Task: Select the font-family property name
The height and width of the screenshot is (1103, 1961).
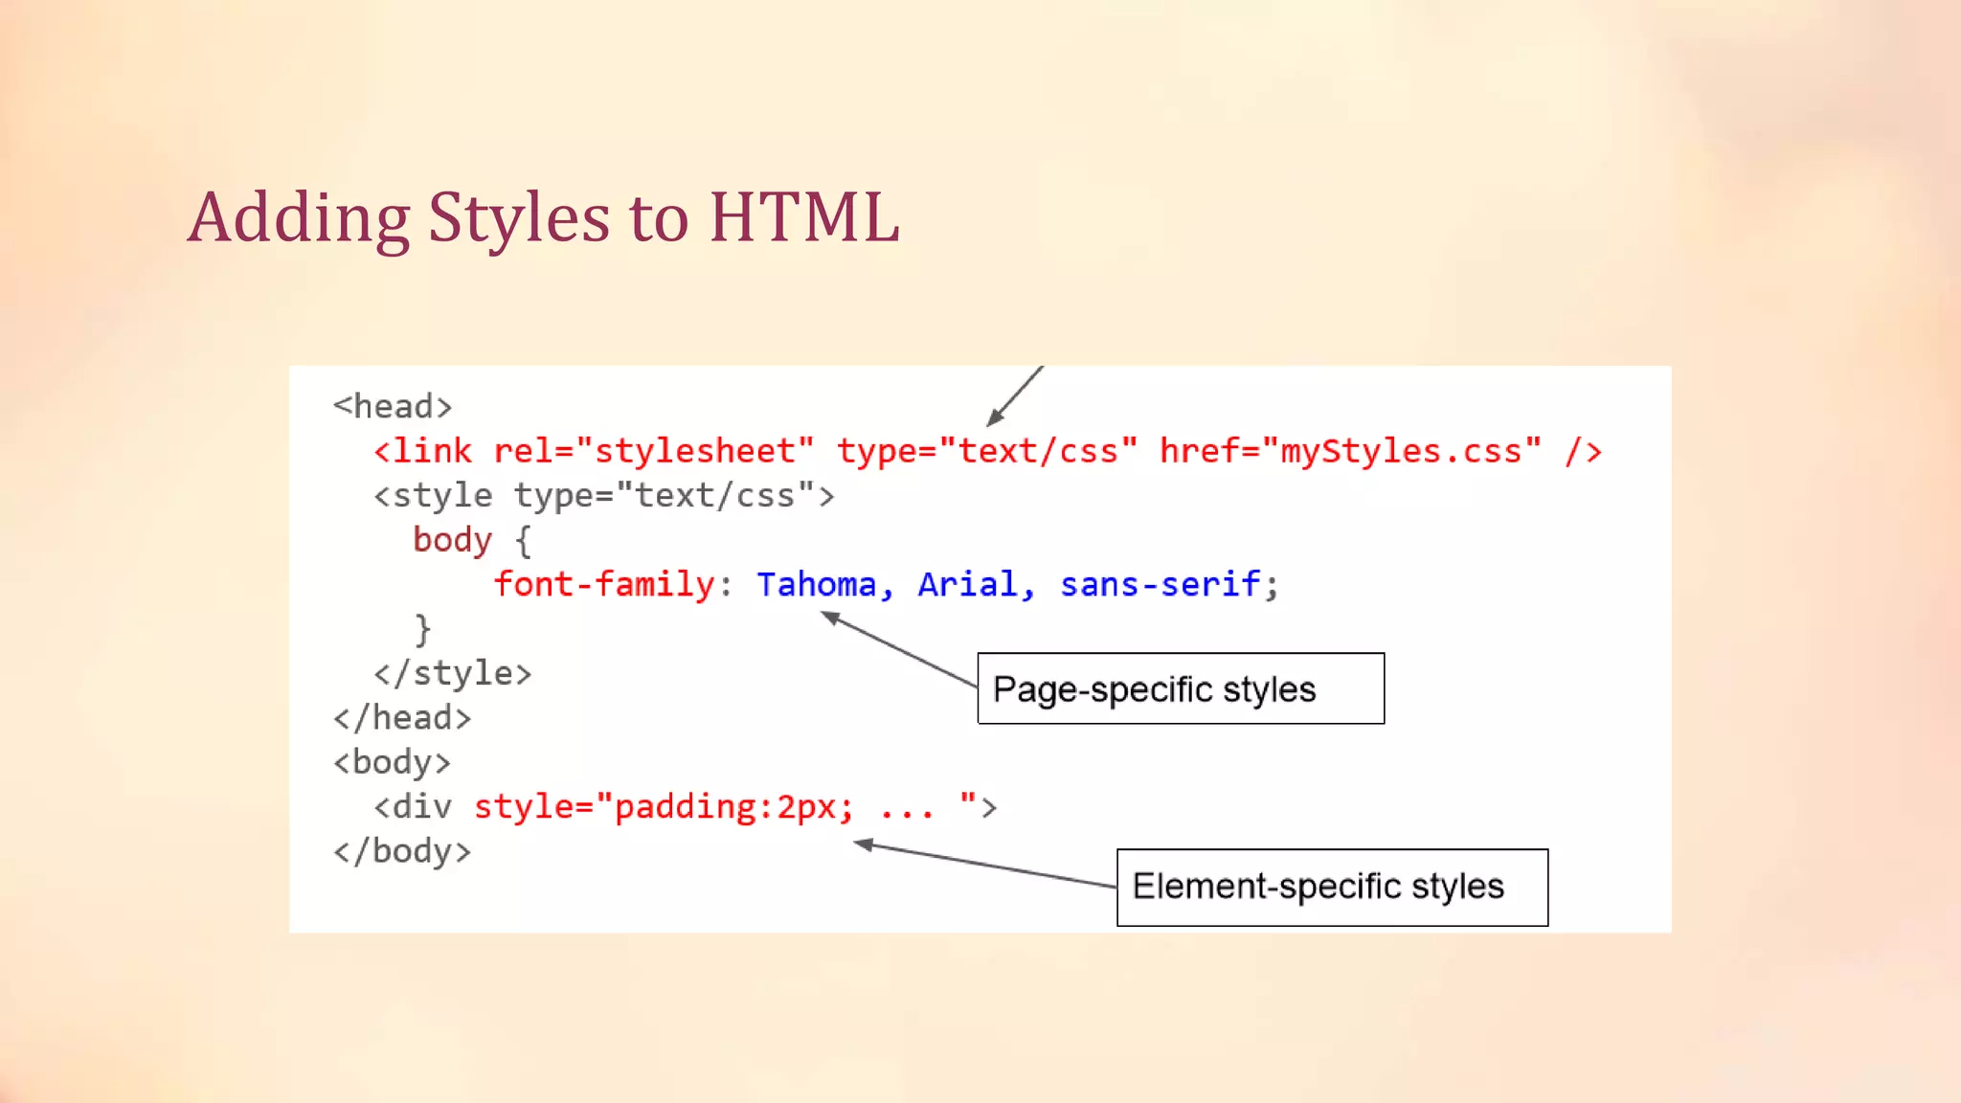Action: pyautogui.click(x=604, y=584)
